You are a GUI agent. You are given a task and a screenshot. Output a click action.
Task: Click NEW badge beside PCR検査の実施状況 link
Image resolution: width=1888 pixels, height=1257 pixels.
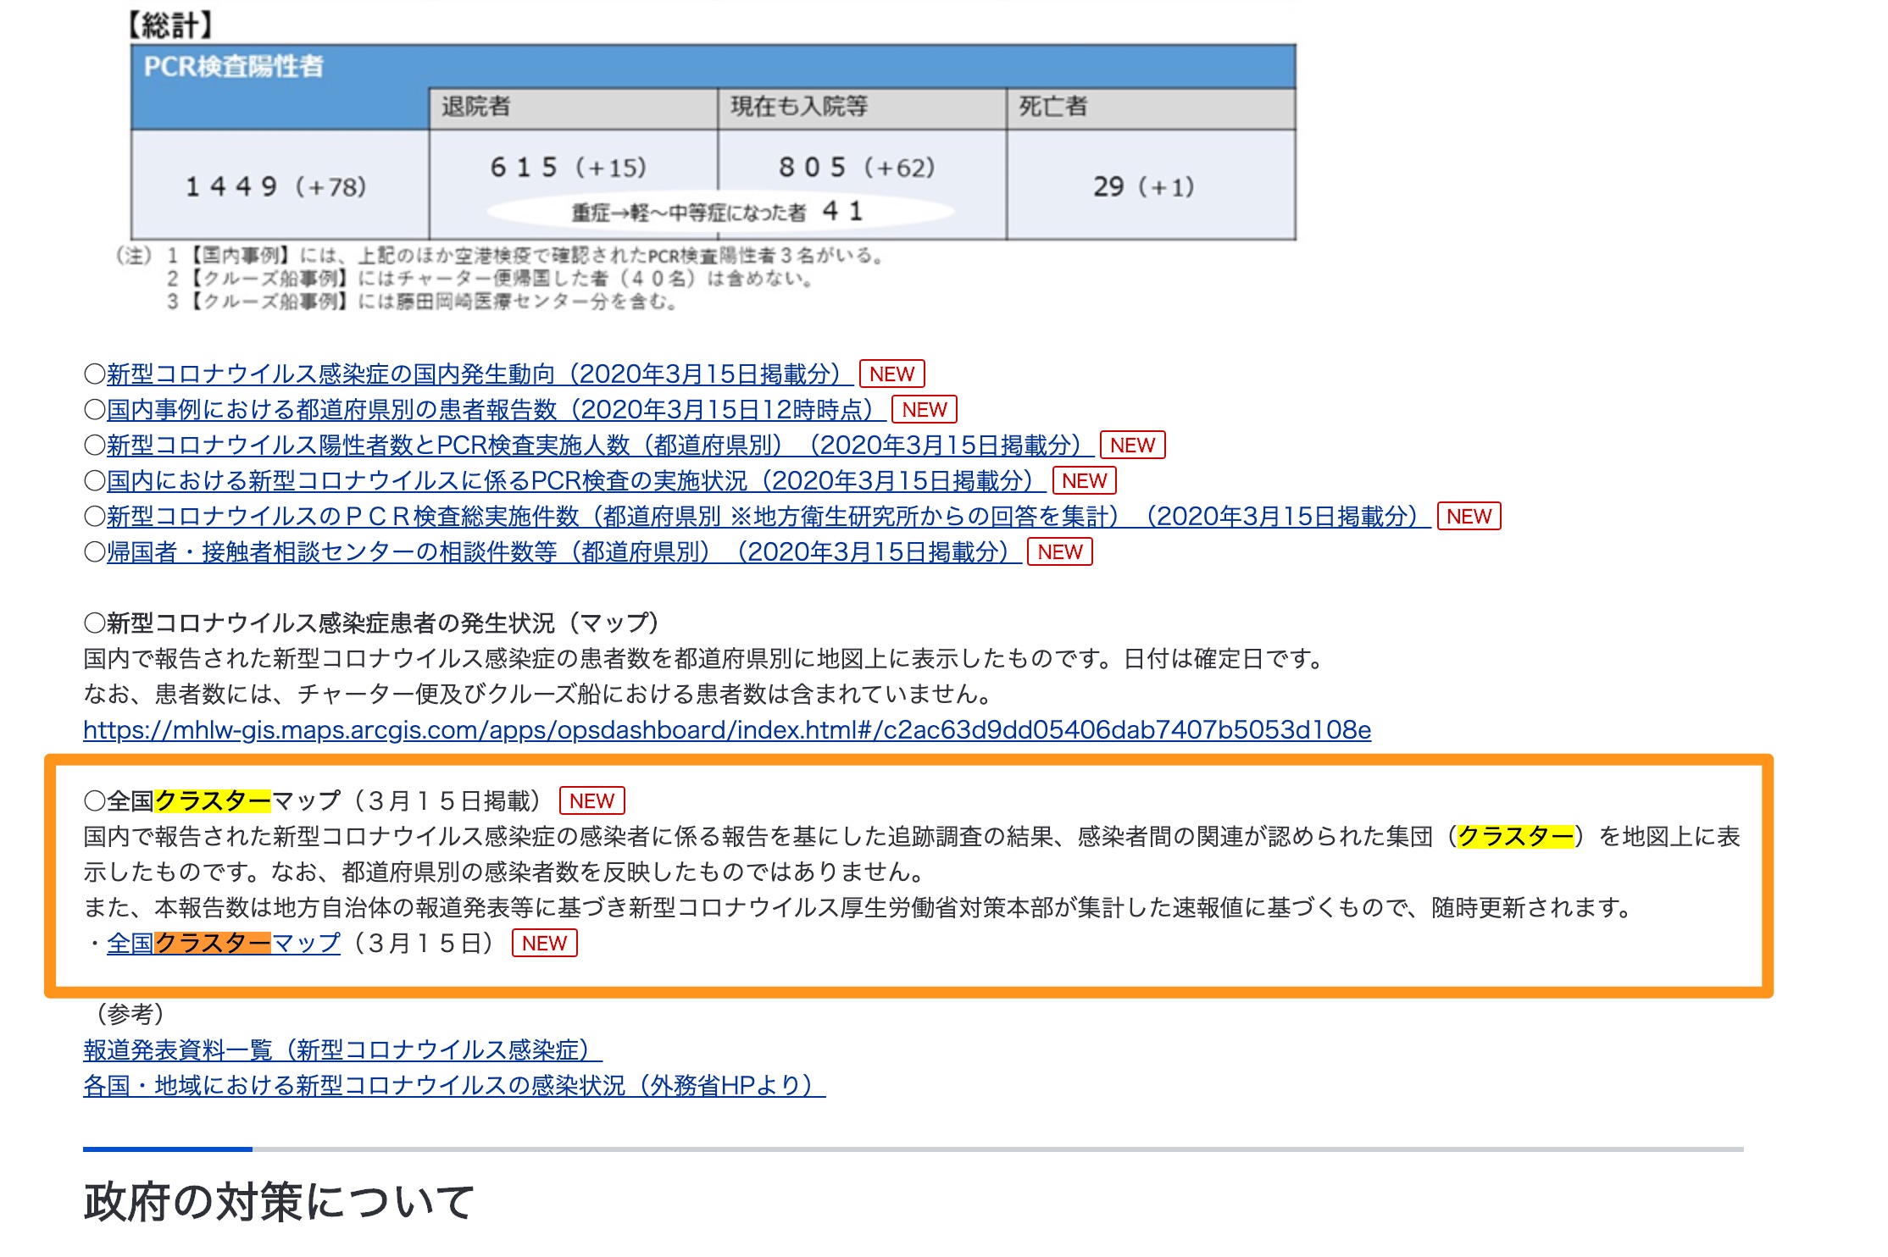click(x=1084, y=481)
